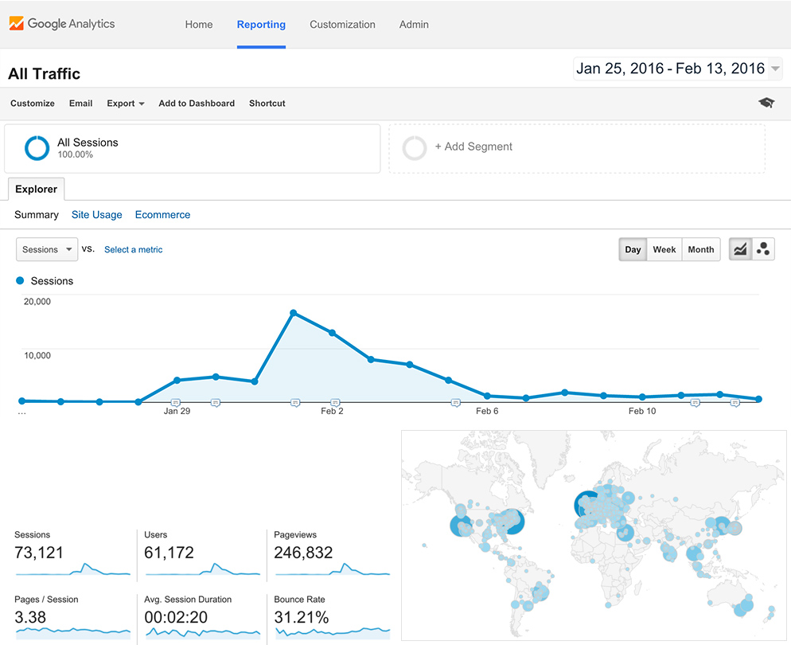Click the Add Segment circle icon

pyautogui.click(x=414, y=147)
